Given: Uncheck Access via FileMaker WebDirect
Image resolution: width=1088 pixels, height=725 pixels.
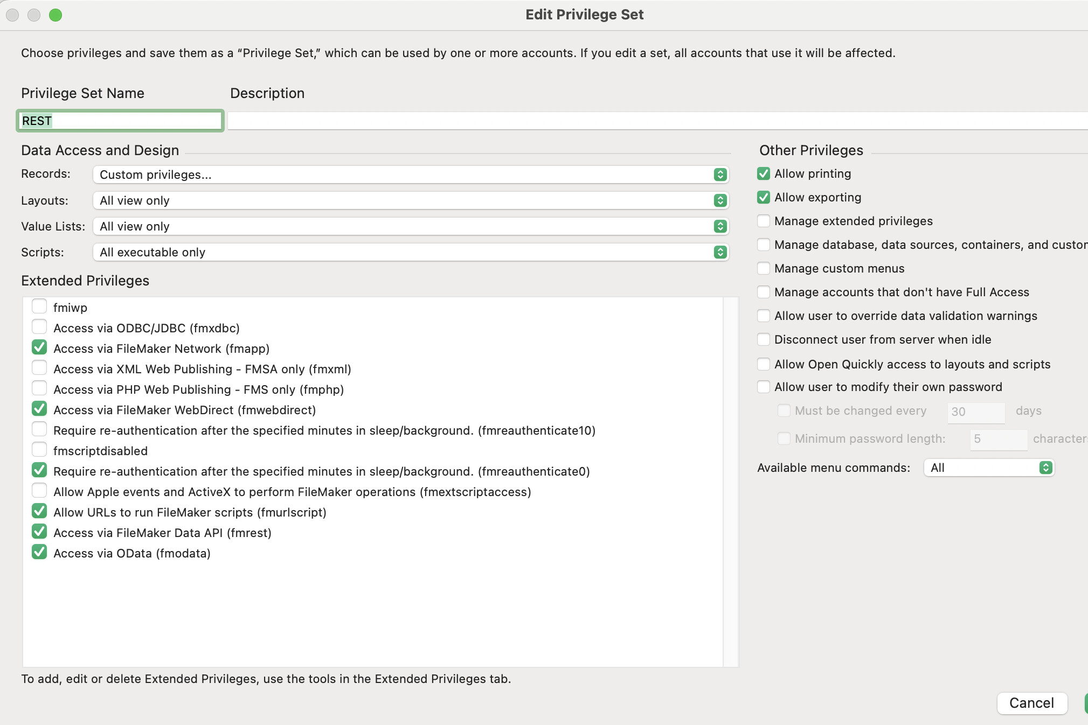Looking at the screenshot, I should click(39, 409).
